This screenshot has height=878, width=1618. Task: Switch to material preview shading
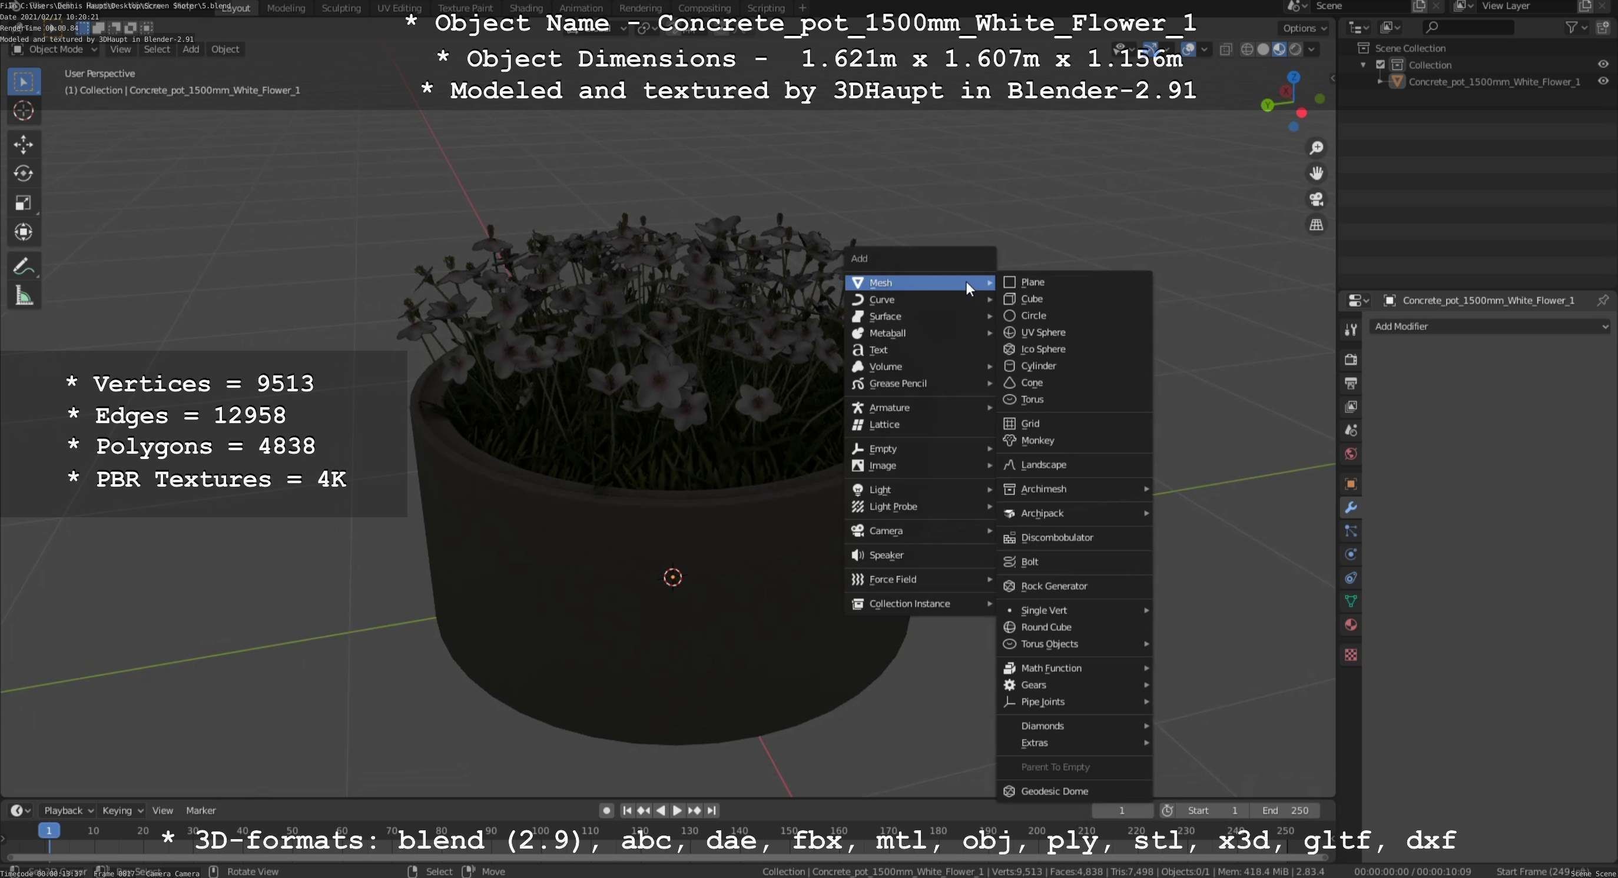pyautogui.click(x=1279, y=49)
